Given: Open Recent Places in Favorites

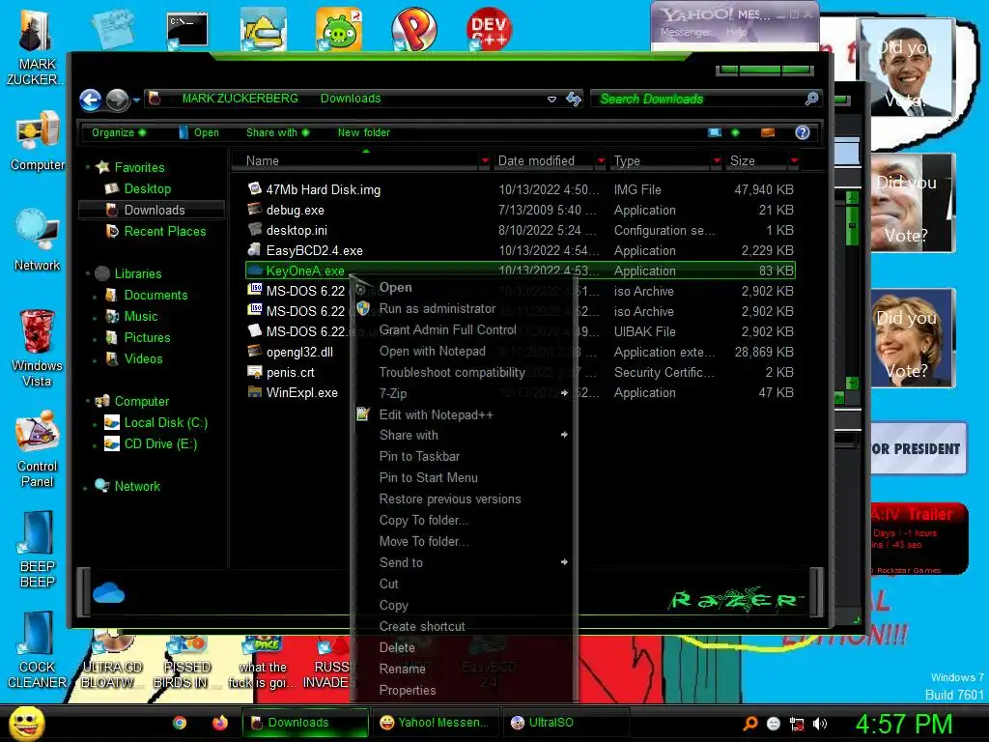Looking at the screenshot, I should click(164, 232).
